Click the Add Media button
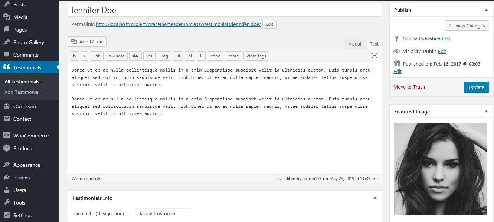 coord(87,42)
